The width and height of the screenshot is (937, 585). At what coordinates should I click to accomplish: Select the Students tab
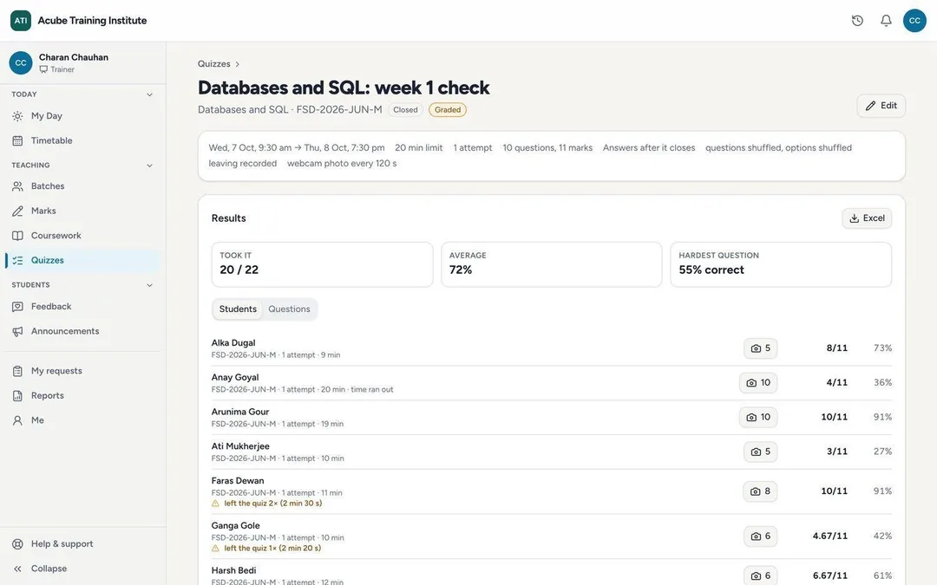pos(238,309)
